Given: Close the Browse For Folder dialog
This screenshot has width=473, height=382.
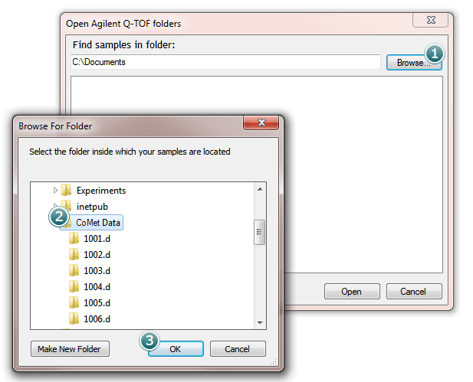Looking at the screenshot, I should (261, 122).
